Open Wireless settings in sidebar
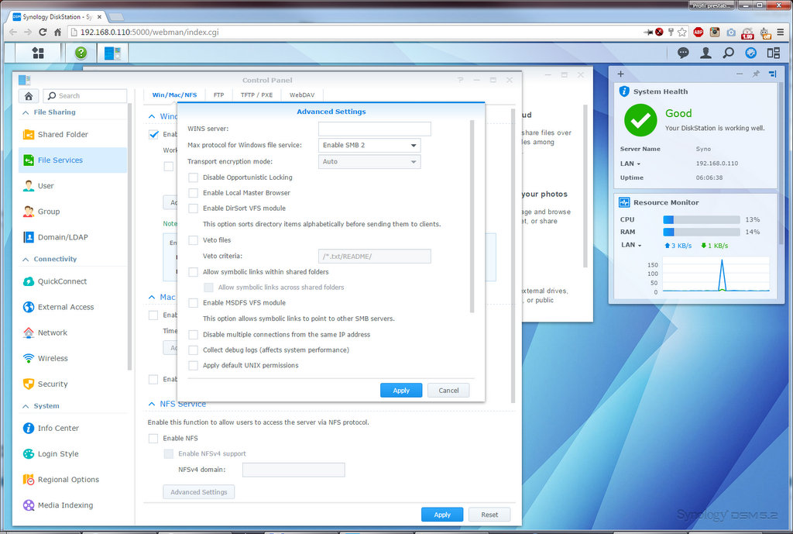 [x=73, y=358]
